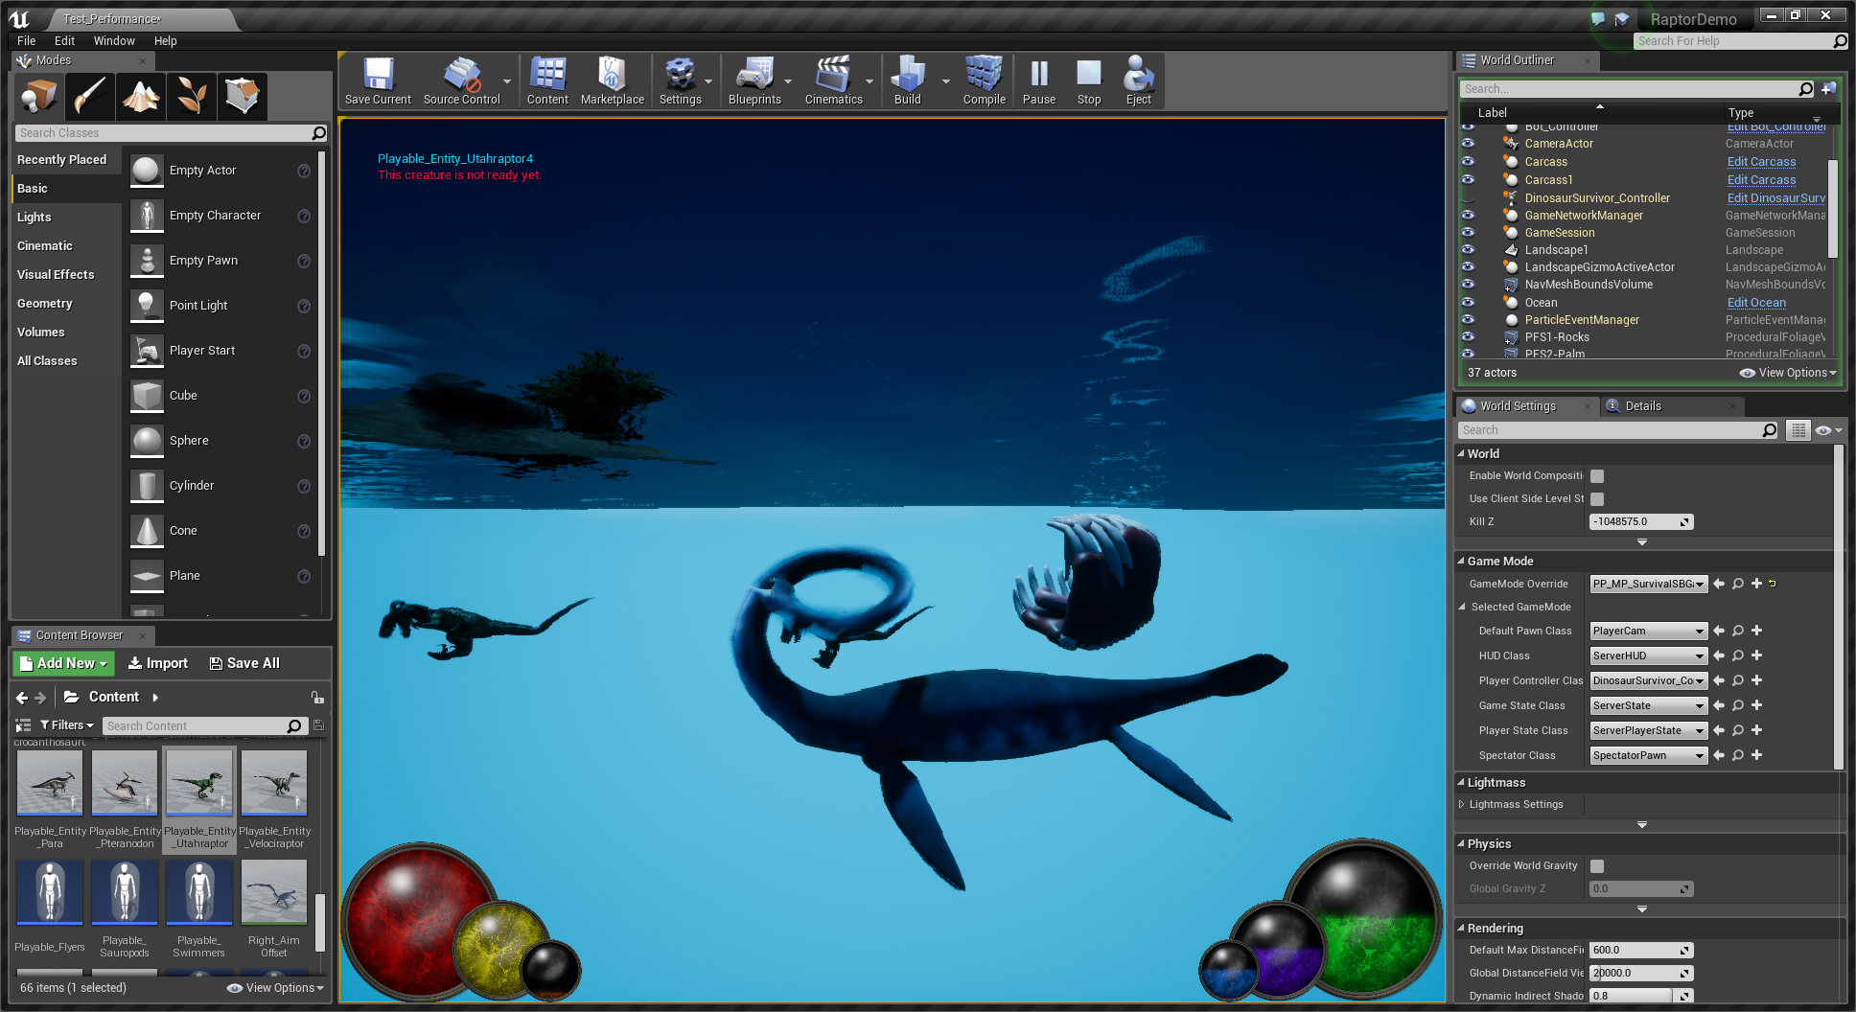Open Player Controller Class dropdown
1856x1012 pixels.
tap(1649, 680)
